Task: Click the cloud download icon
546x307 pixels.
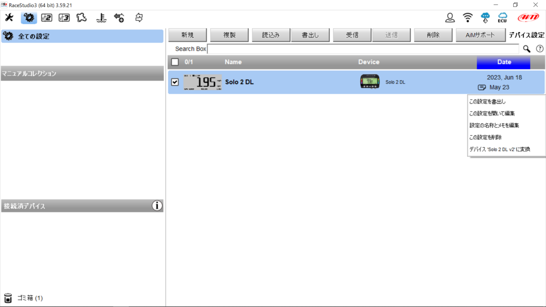Action: [x=485, y=18]
